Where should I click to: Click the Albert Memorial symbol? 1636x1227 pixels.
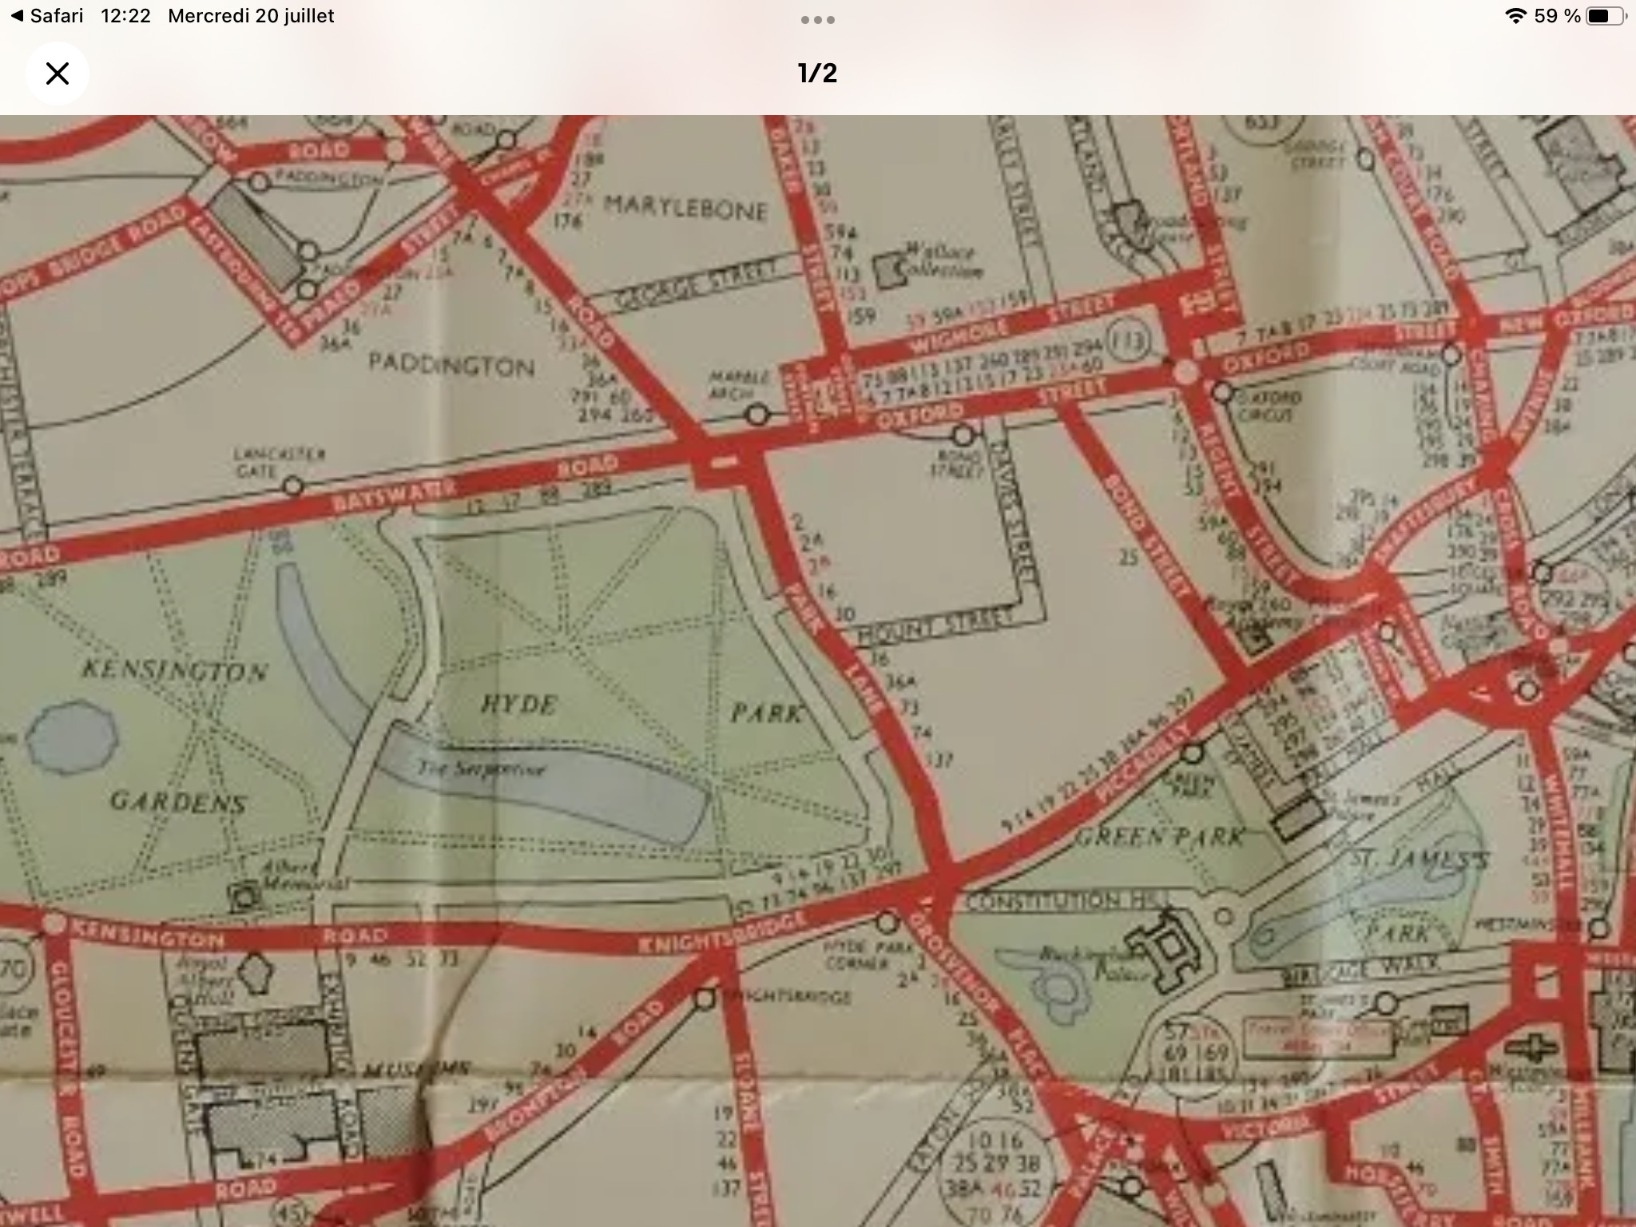coord(244,898)
